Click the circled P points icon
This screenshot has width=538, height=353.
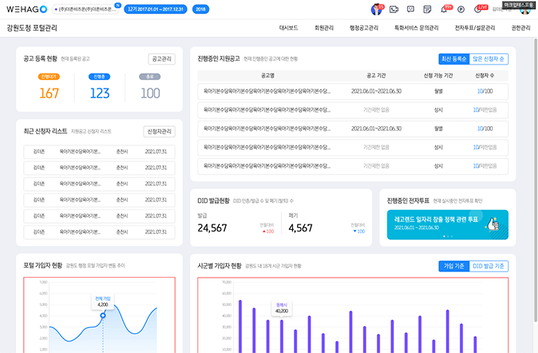[460, 9]
